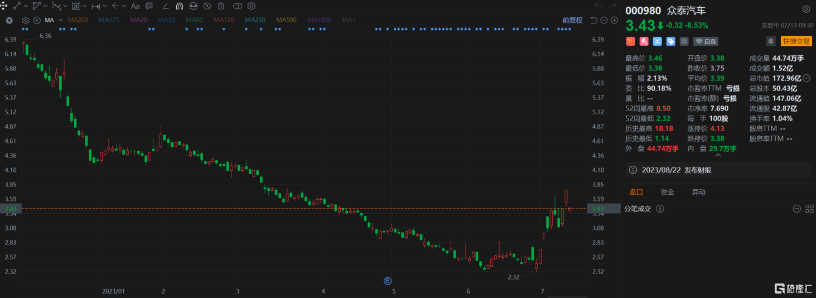Expand the measurement tool options arrow
Screen dimensions: 816x298
coord(104,6)
